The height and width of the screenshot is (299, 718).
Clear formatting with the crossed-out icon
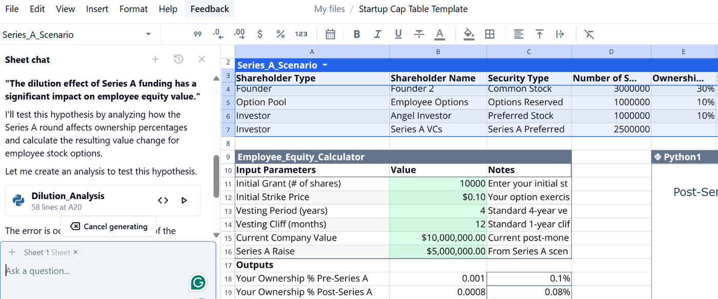589,34
